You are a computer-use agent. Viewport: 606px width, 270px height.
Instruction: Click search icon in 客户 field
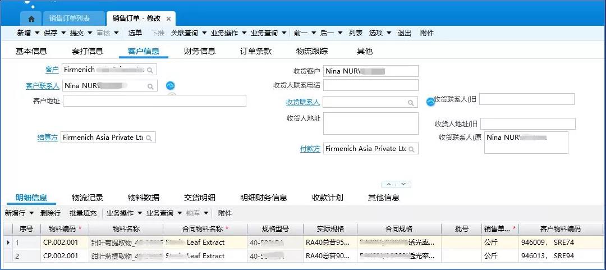(x=150, y=70)
